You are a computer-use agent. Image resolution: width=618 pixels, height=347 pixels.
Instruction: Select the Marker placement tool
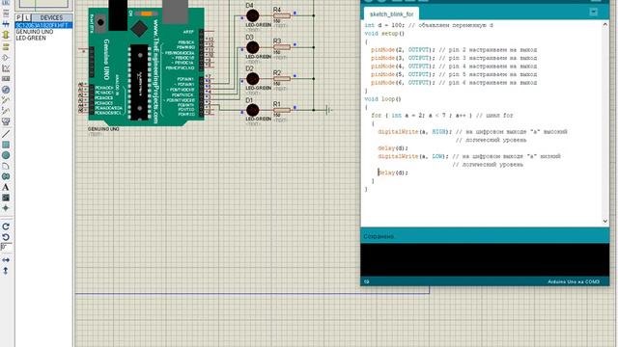[x=6, y=208]
